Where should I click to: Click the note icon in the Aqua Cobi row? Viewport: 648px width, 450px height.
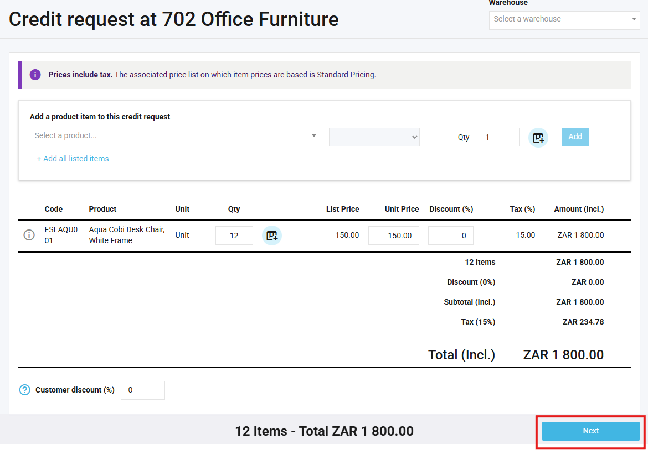[271, 236]
